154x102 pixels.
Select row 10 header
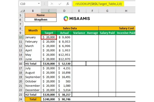click(x=21, y=37)
